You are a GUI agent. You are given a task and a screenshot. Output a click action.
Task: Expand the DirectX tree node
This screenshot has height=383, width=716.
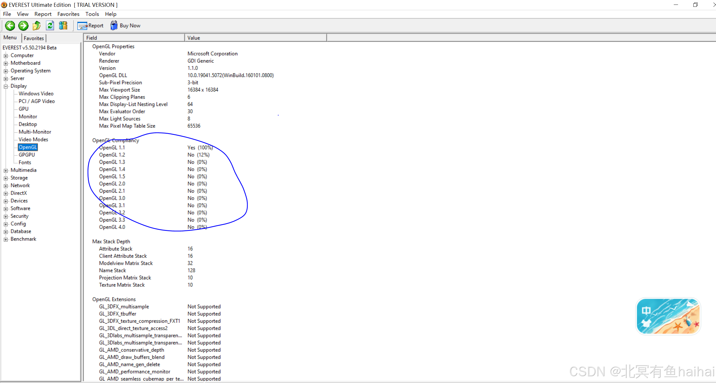(6, 193)
